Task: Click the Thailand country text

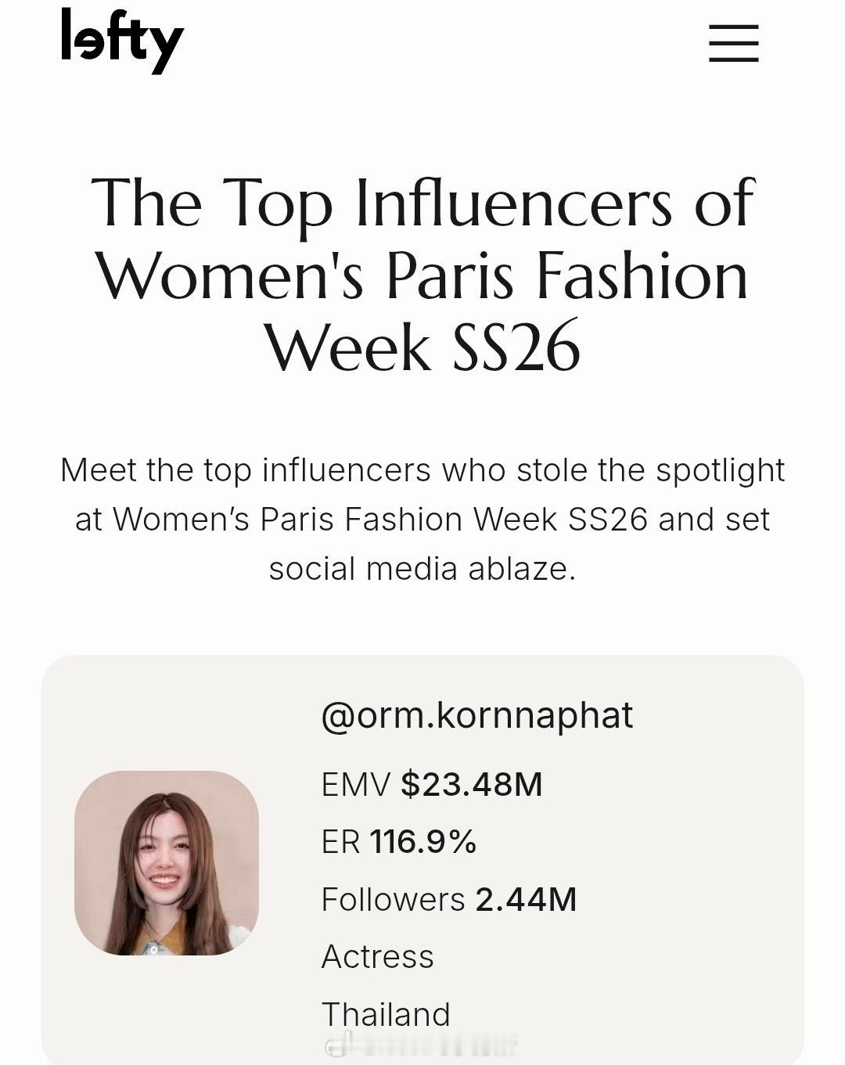Action: 386,1015
